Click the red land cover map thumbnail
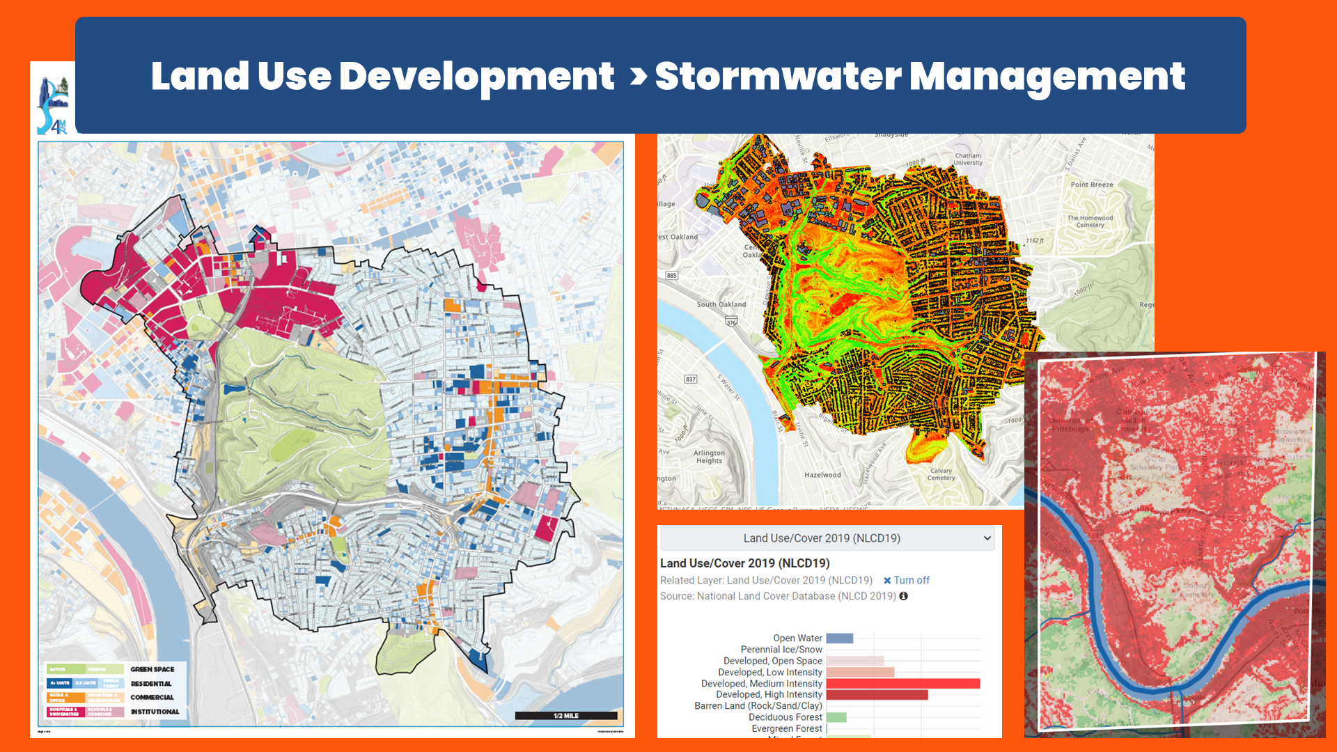Screen dimensions: 1337x752 tap(1174, 543)
